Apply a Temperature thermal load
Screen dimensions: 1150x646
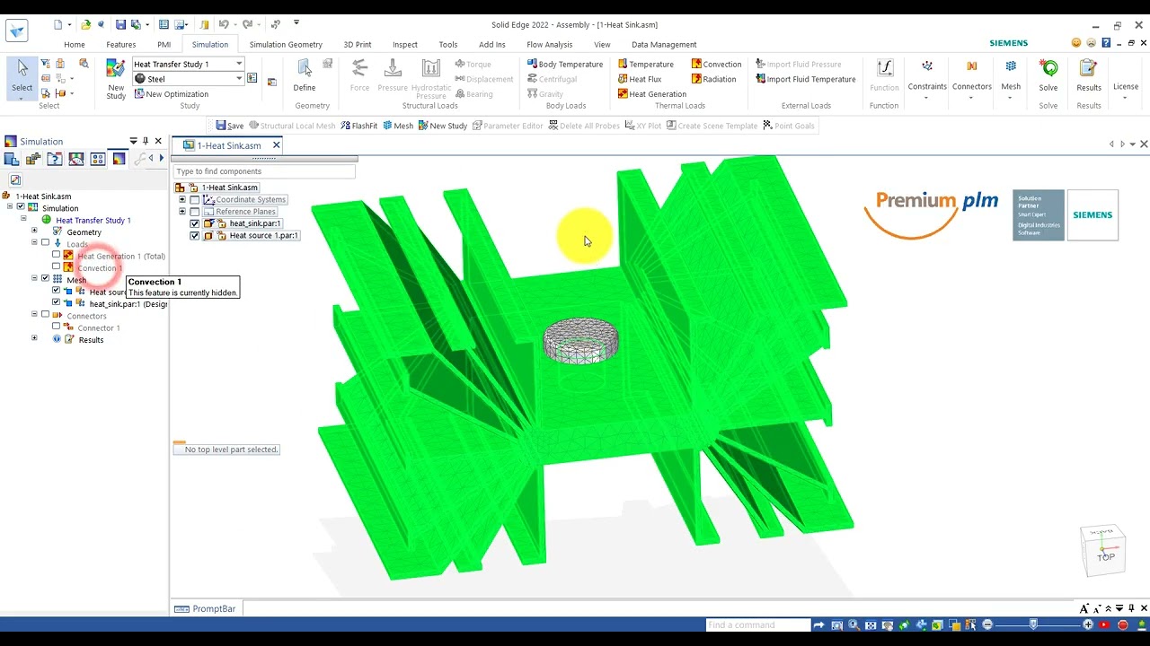pos(646,64)
